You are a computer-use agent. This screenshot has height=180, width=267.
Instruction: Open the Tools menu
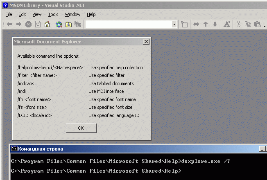(x=53, y=14)
